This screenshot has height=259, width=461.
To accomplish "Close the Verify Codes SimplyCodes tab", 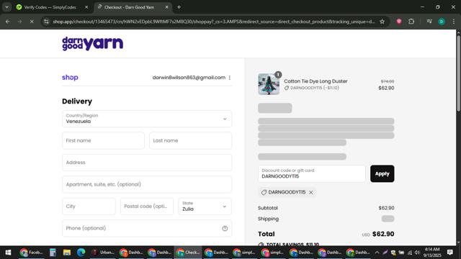I will 86,7.
